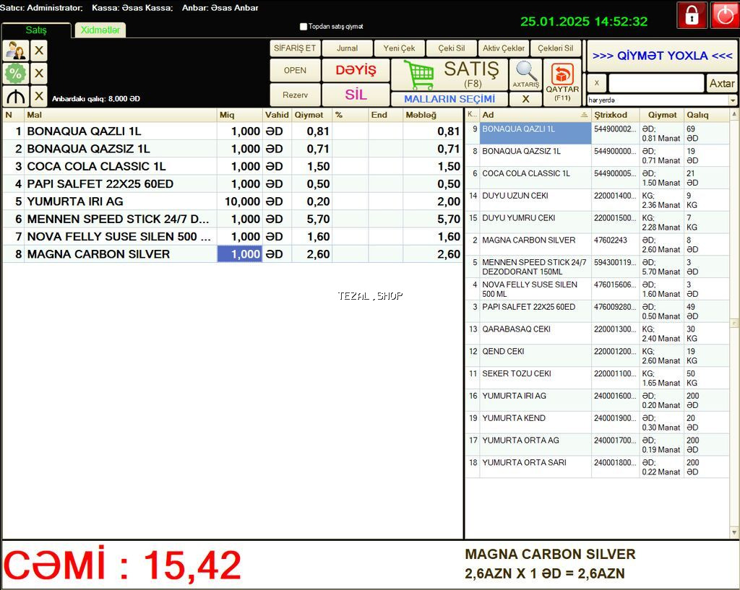The image size is (740, 590).
Task: Click the red DƏYİŞ button
Action: coord(356,70)
